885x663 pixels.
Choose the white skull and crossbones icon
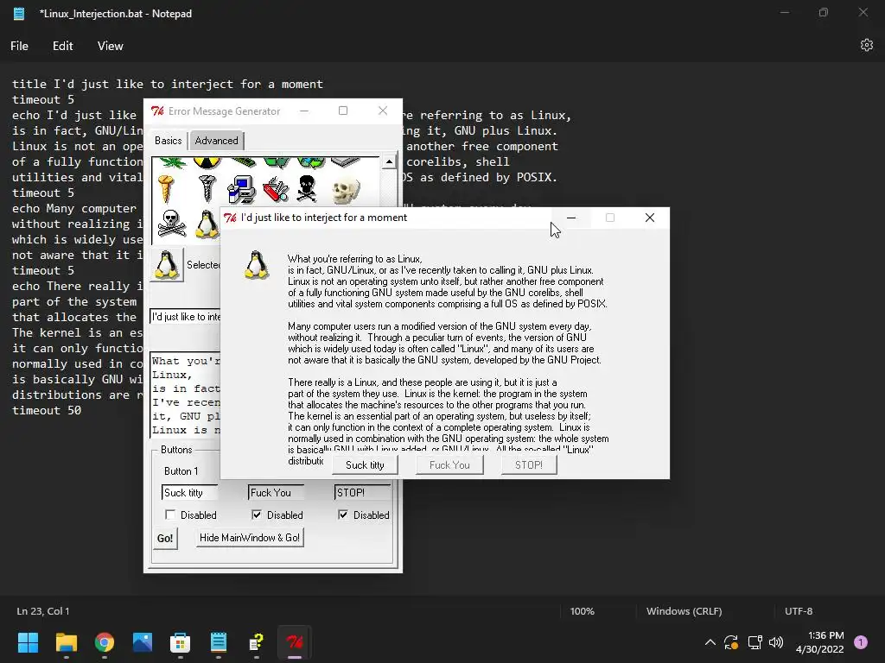point(171,224)
